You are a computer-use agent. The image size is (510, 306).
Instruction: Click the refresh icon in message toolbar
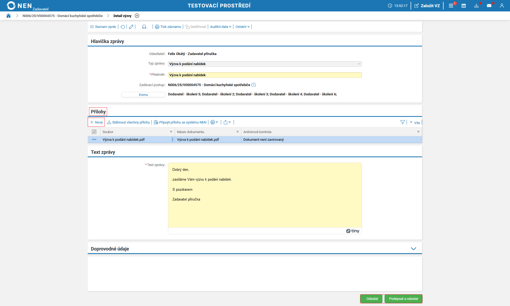point(123,27)
